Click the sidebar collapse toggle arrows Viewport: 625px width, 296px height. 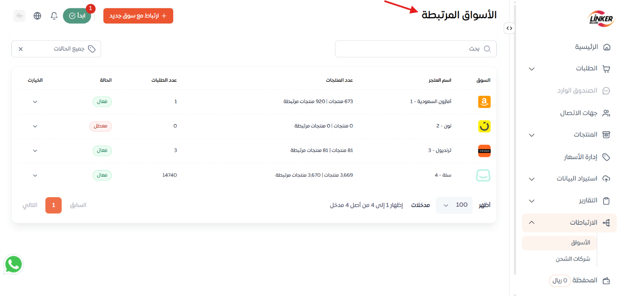point(509,28)
